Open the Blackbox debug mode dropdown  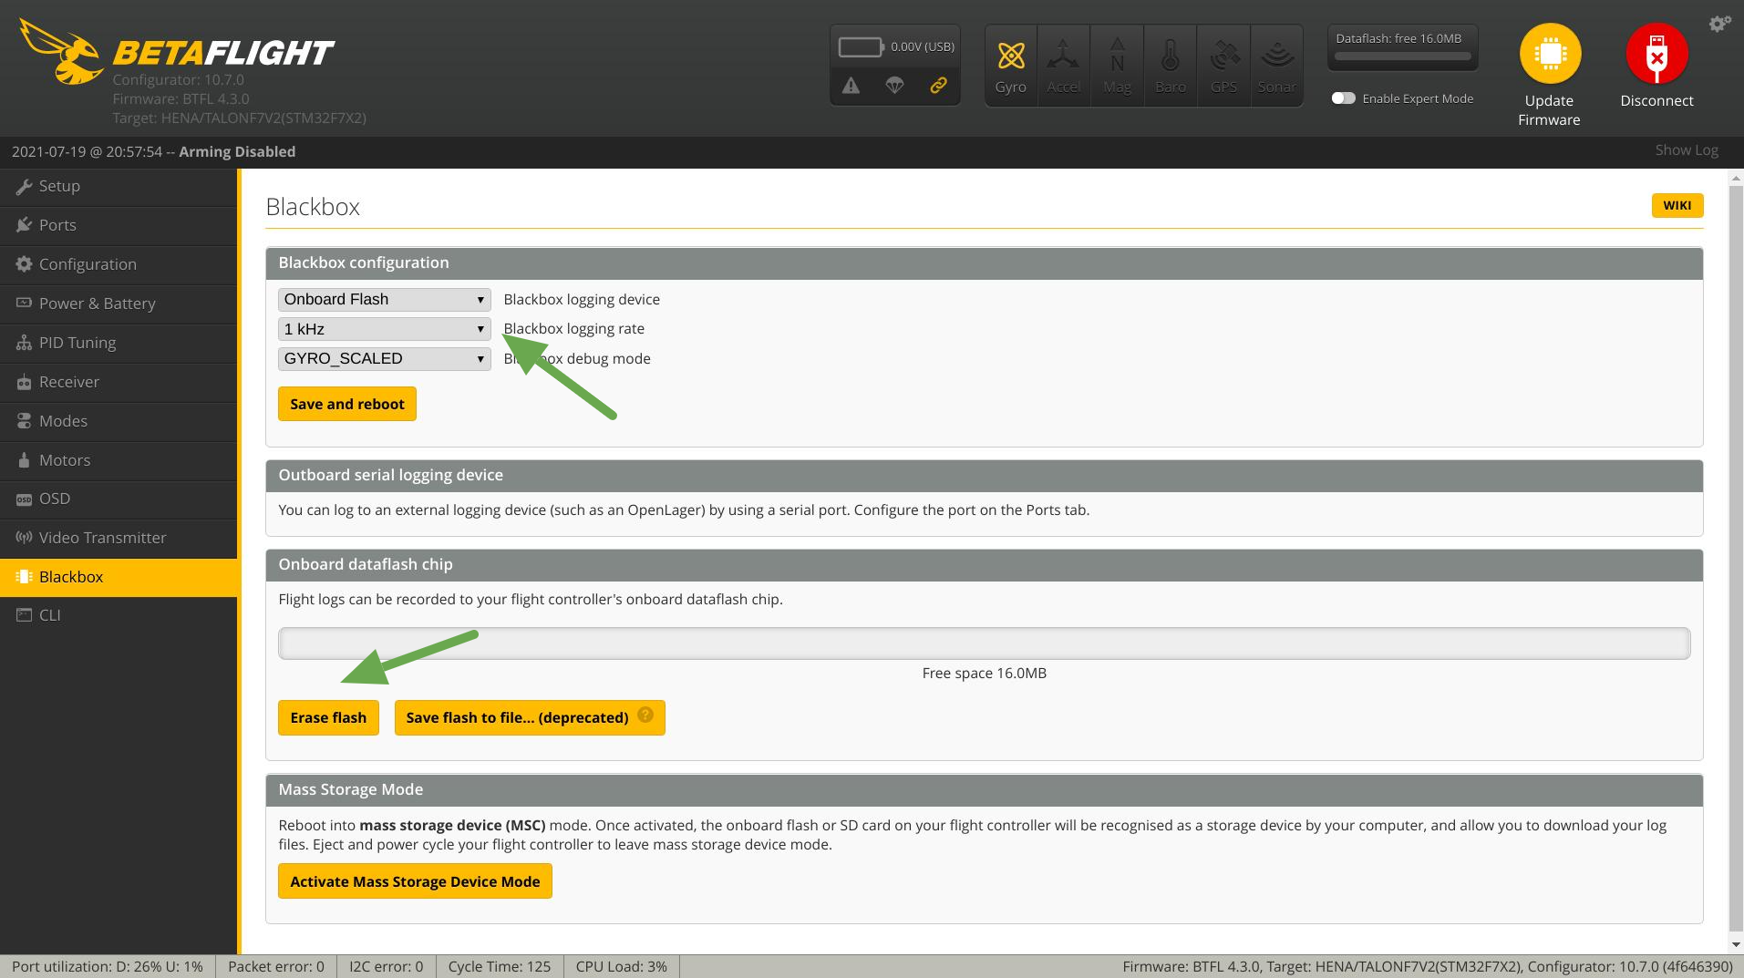(x=384, y=359)
